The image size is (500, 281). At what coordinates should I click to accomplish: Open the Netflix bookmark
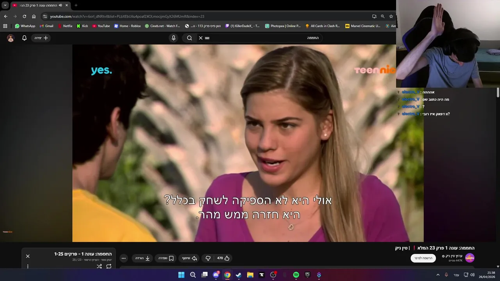tap(65, 26)
